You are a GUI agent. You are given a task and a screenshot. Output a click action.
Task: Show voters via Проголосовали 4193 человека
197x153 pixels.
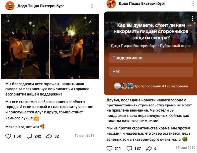pos(161,86)
